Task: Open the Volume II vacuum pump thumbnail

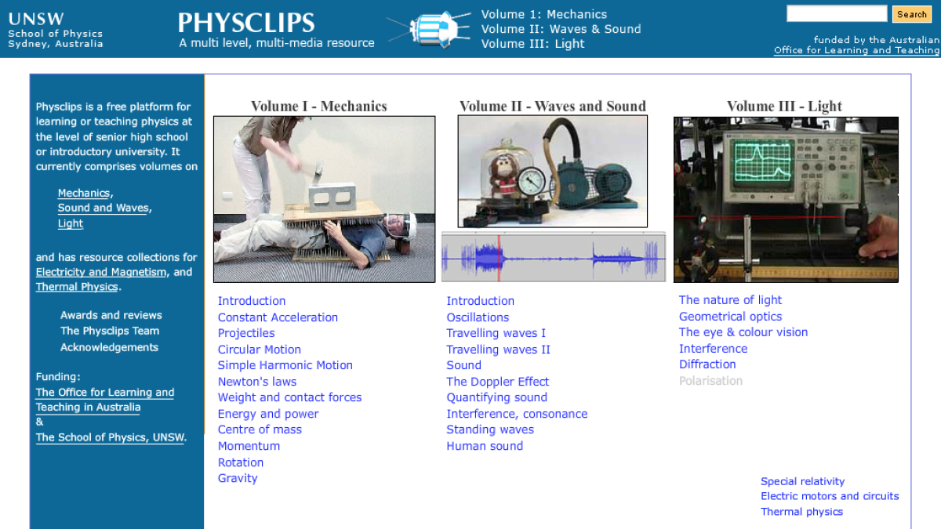Action: [x=552, y=170]
